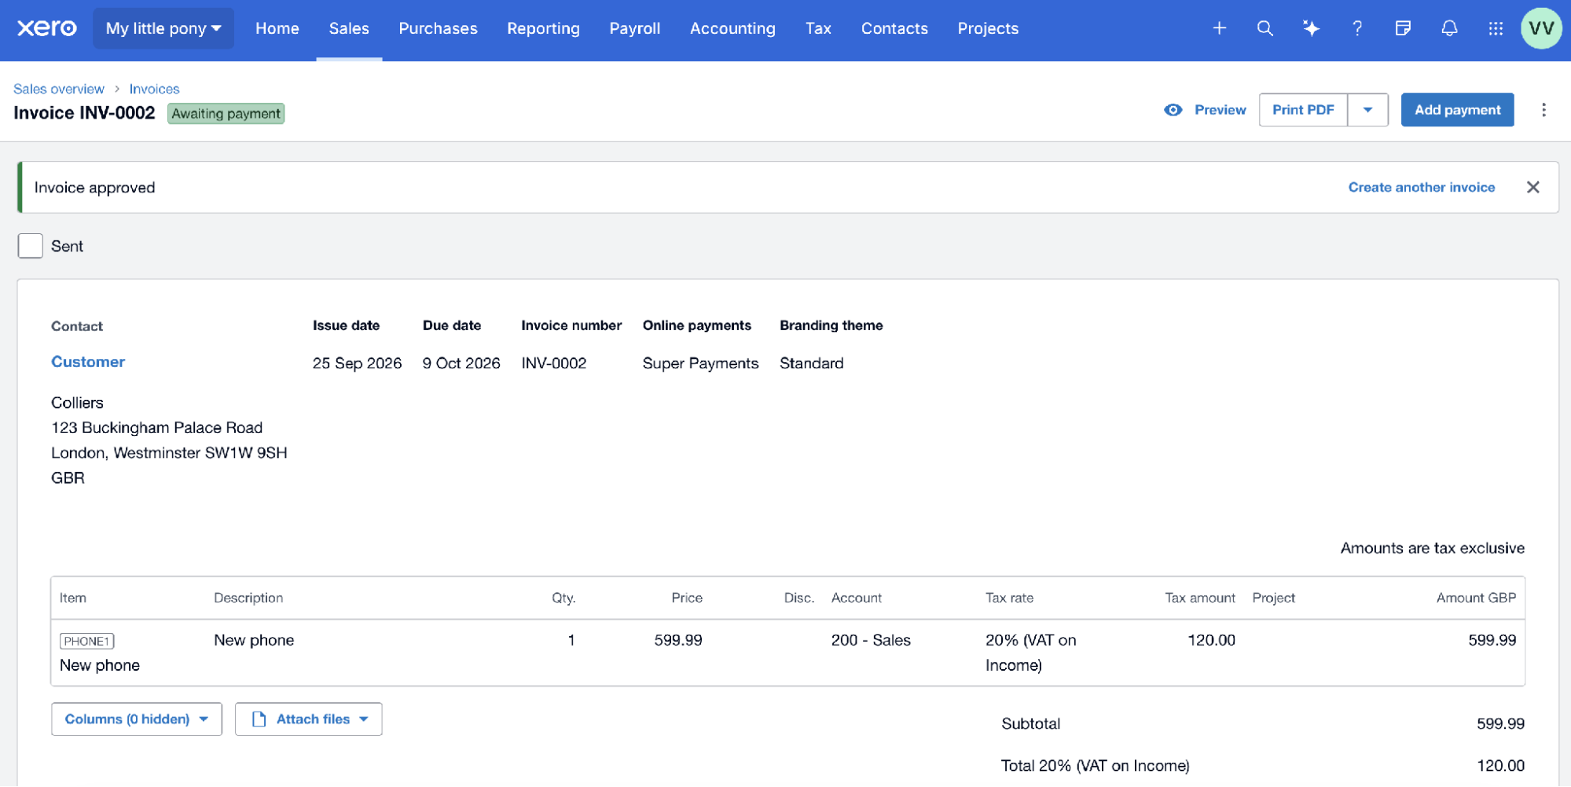Click the Amount GBP column header

(x=1476, y=598)
